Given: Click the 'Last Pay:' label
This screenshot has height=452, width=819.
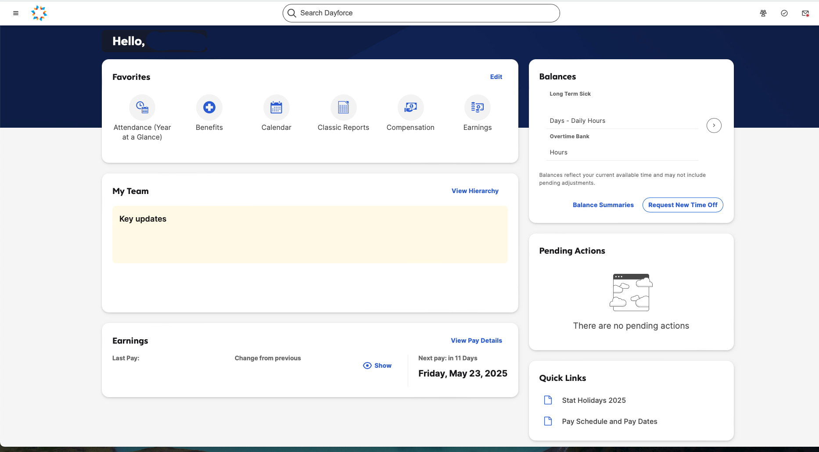Looking at the screenshot, I should pyautogui.click(x=126, y=358).
